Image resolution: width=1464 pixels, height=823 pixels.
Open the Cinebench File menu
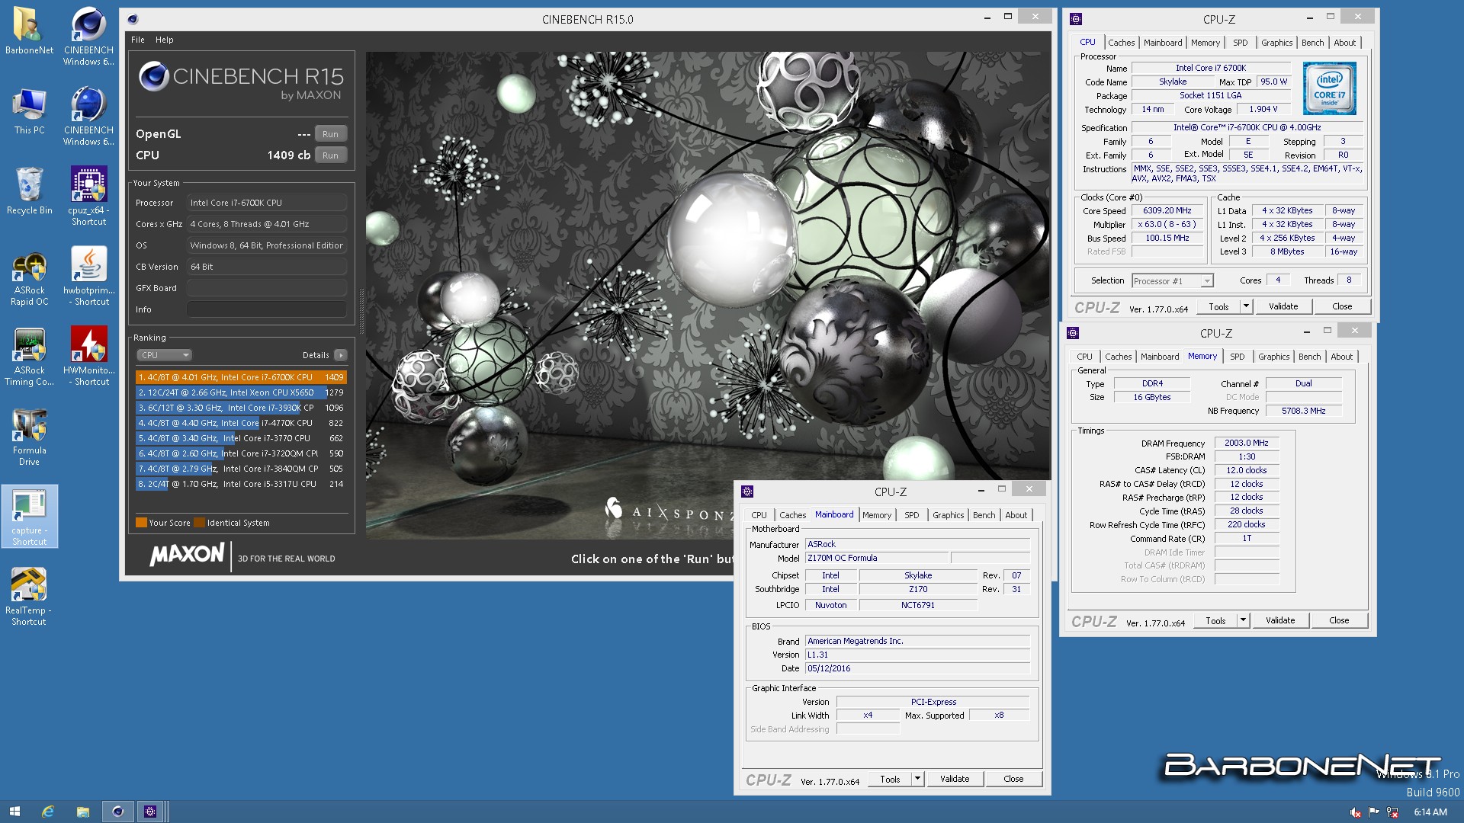(x=138, y=40)
